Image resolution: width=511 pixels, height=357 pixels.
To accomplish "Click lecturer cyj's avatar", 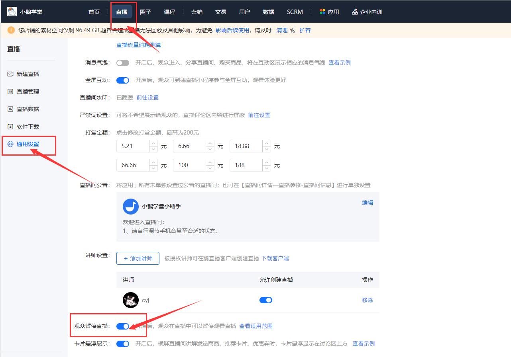I will [x=130, y=300].
